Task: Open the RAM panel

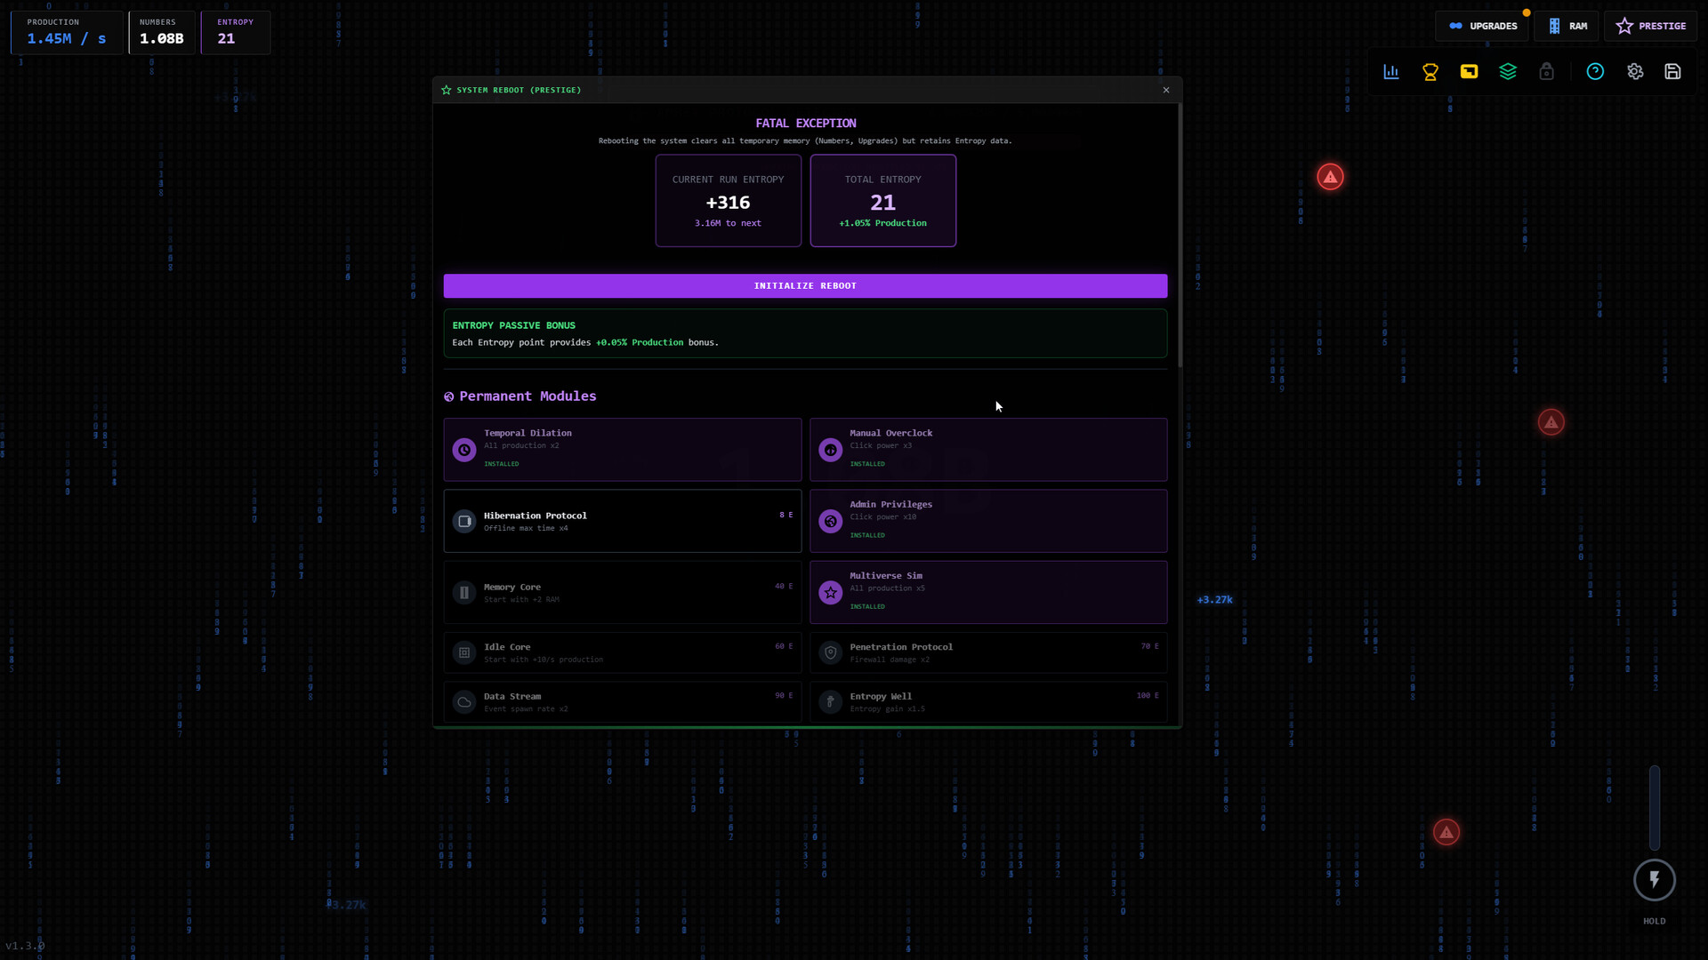Action: [1567, 26]
